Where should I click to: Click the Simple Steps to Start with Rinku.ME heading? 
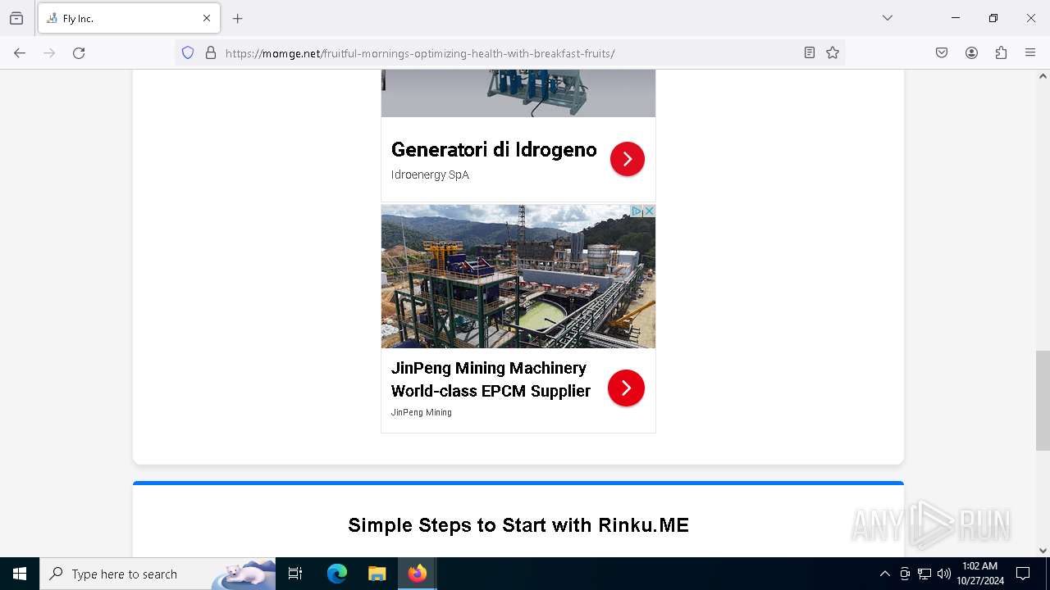pyautogui.click(x=518, y=525)
